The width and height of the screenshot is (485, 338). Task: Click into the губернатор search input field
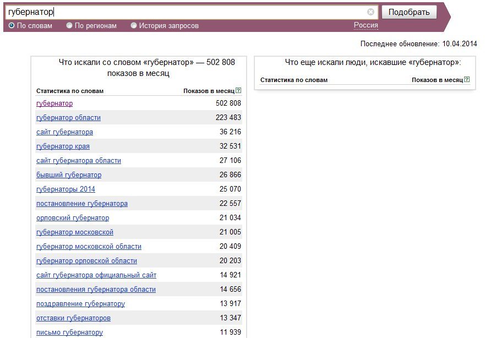coord(186,12)
